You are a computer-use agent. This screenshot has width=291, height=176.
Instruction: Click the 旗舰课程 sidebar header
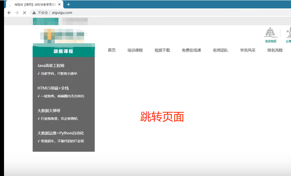pos(64,51)
